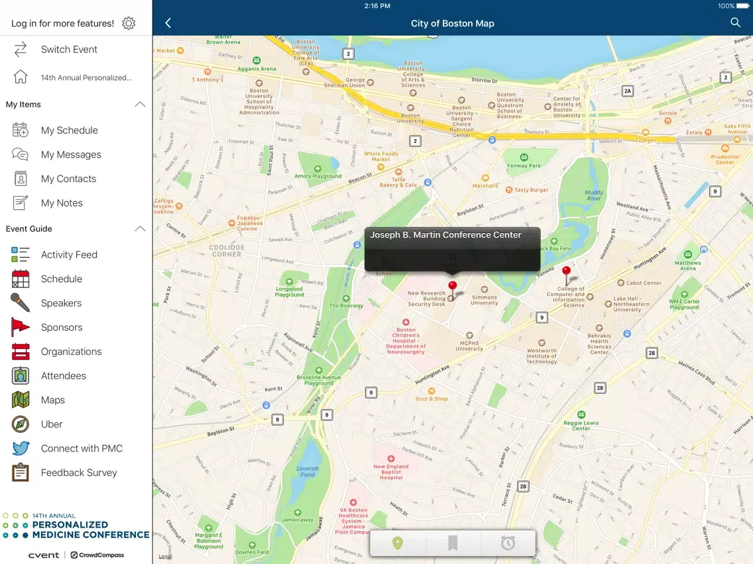Tap the green location pin toolbar button
753x564 pixels.
[398, 543]
